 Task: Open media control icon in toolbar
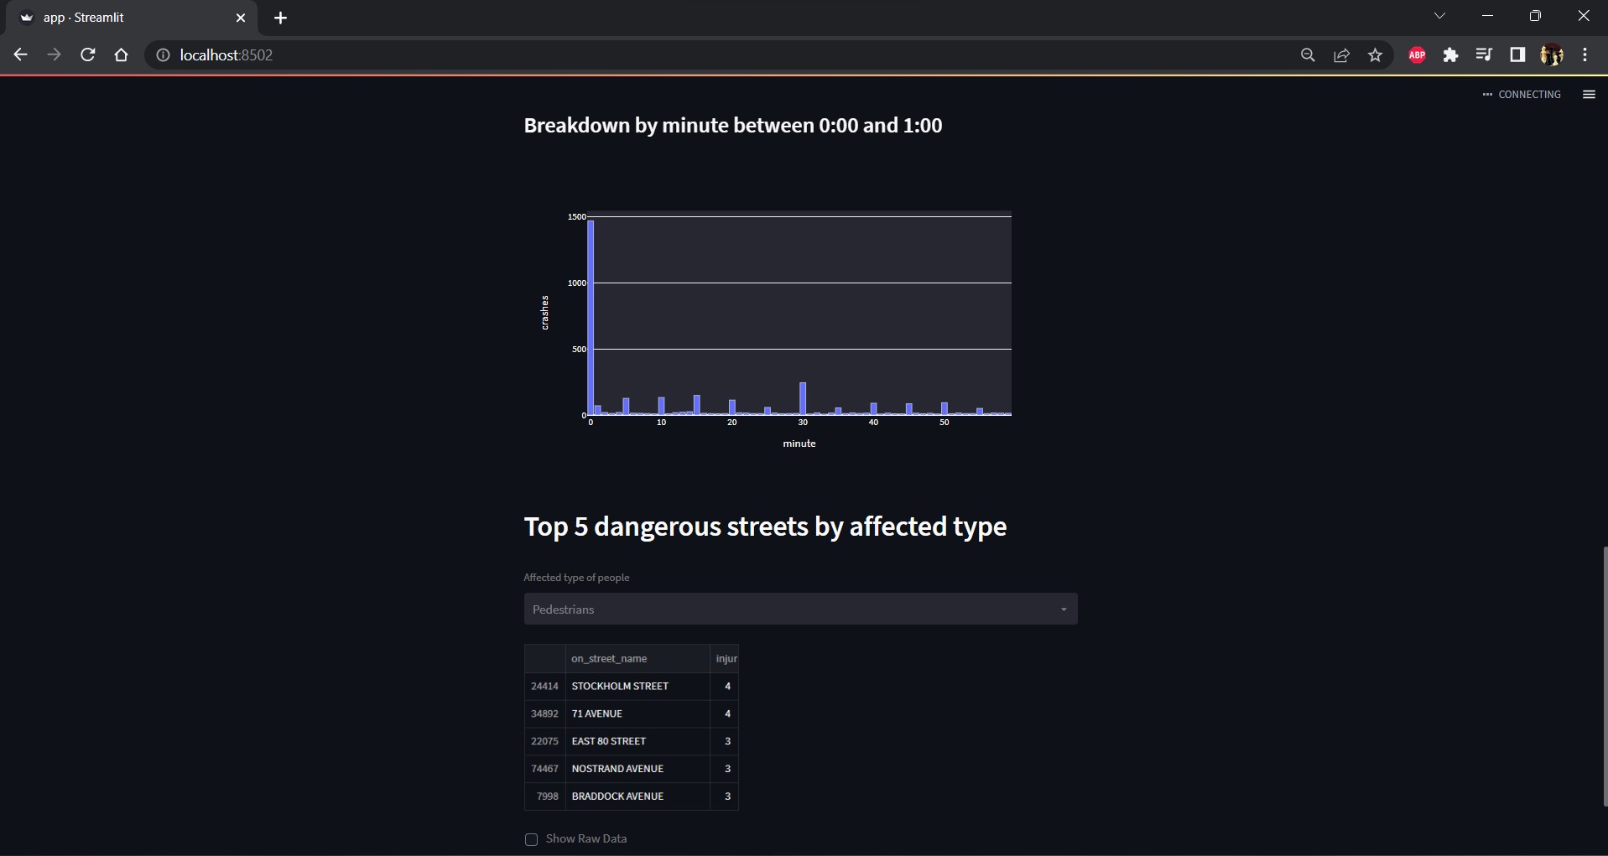[1484, 55]
